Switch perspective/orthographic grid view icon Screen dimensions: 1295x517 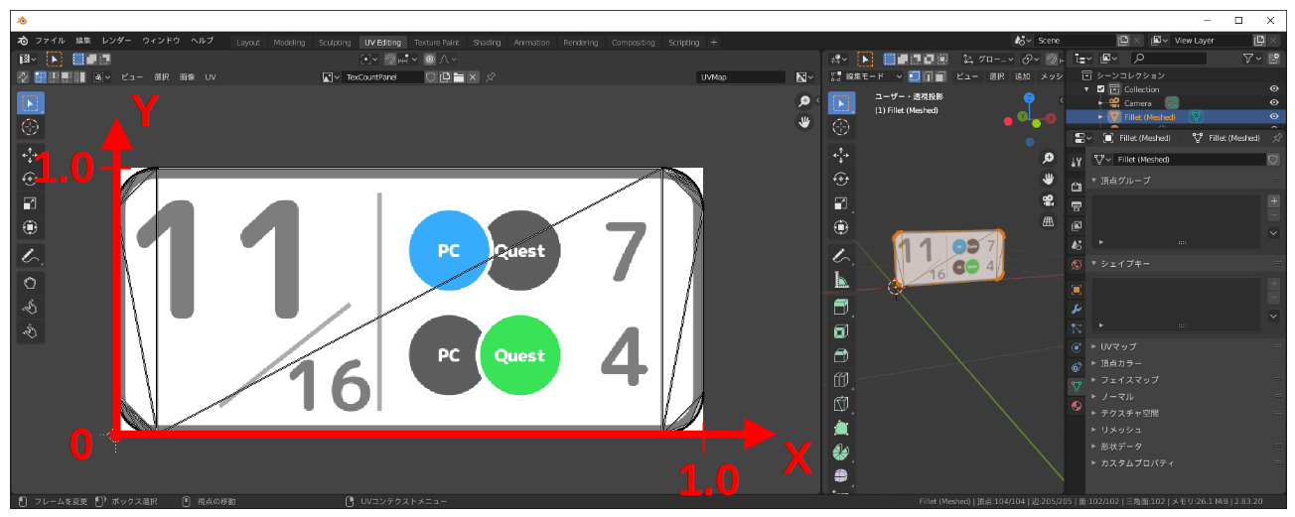(x=1048, y=221)
